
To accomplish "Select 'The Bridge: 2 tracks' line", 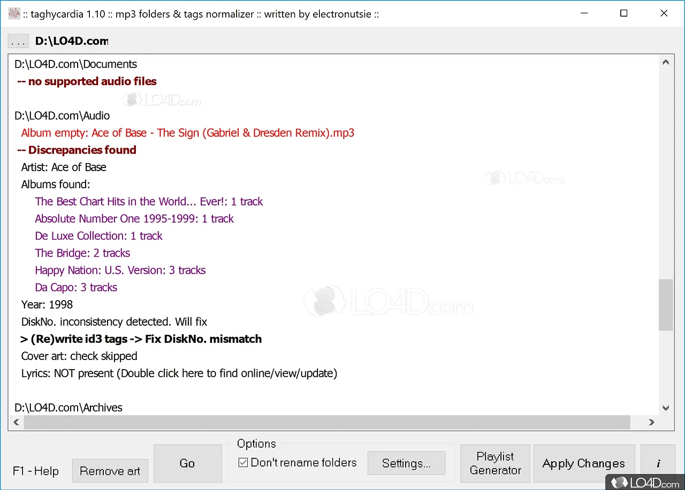I will [82, 252].
